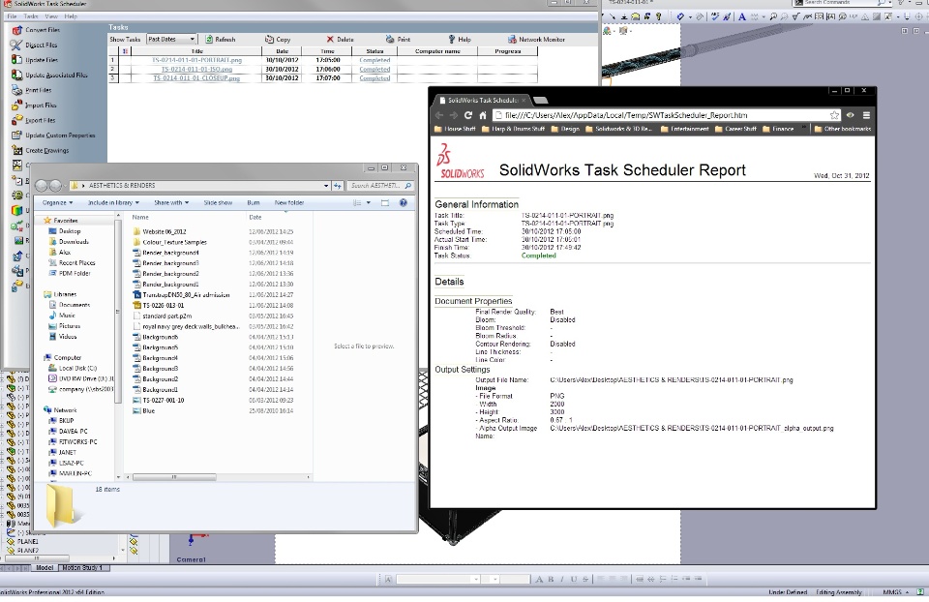Start Slide show in Explorer
Viewport: 929px width, 602px height.
(x=218, y=202)
